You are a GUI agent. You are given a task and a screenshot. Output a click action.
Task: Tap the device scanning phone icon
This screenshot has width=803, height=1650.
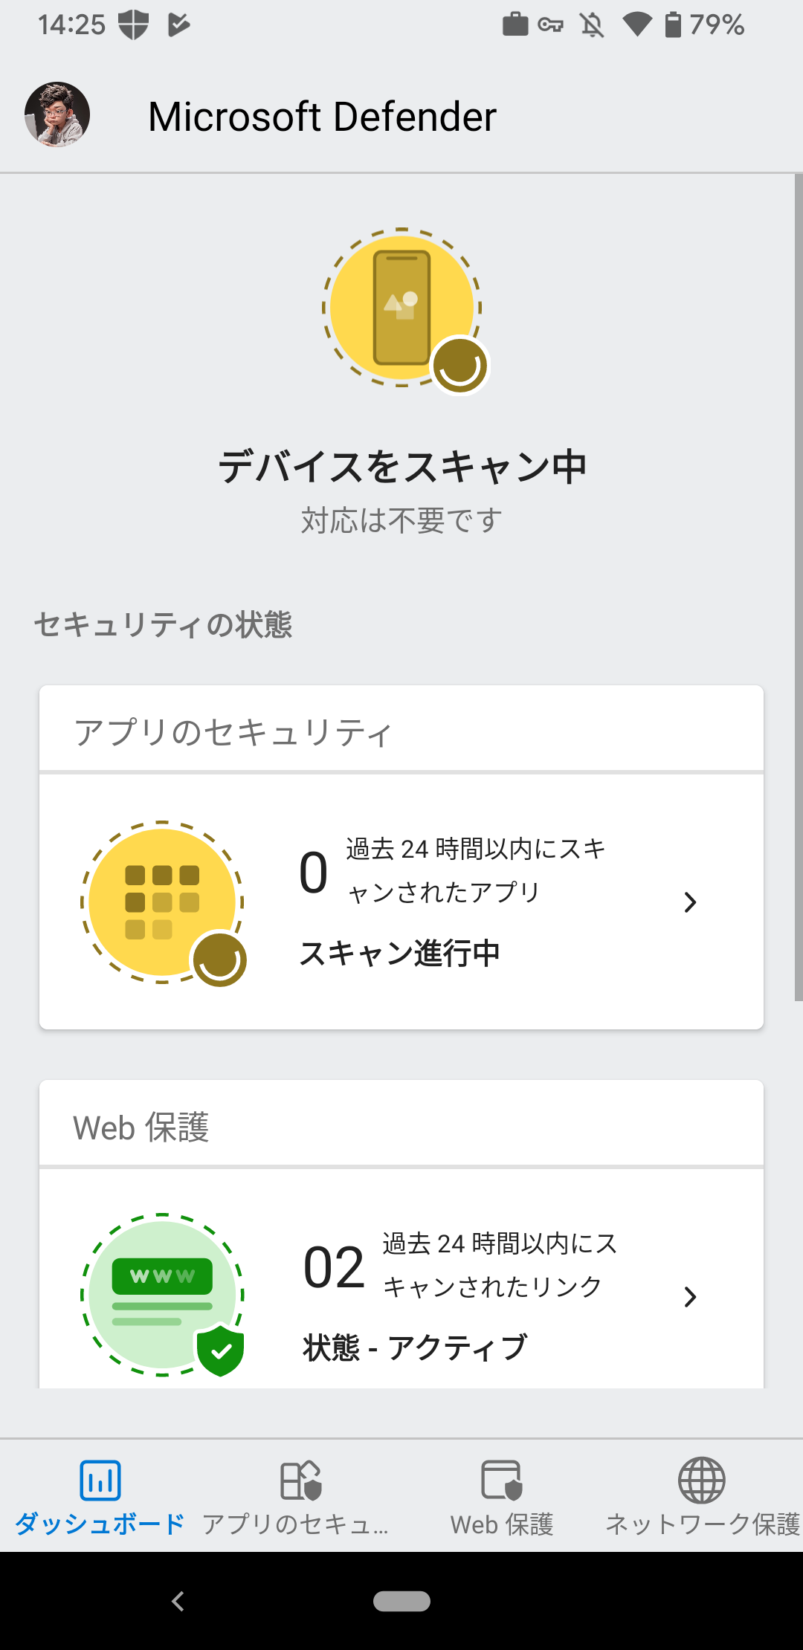click(x=402, y=308)
